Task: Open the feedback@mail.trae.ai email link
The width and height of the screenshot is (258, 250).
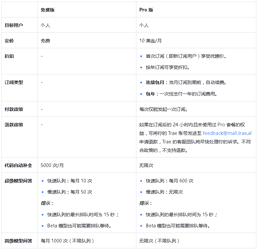Action: point(227,134)
